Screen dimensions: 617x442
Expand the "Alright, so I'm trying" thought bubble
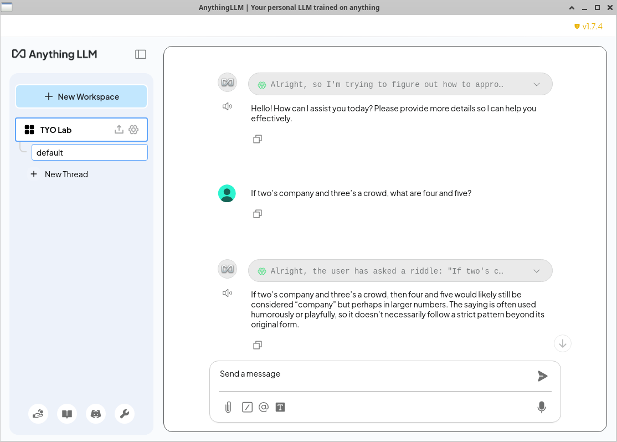400,84
